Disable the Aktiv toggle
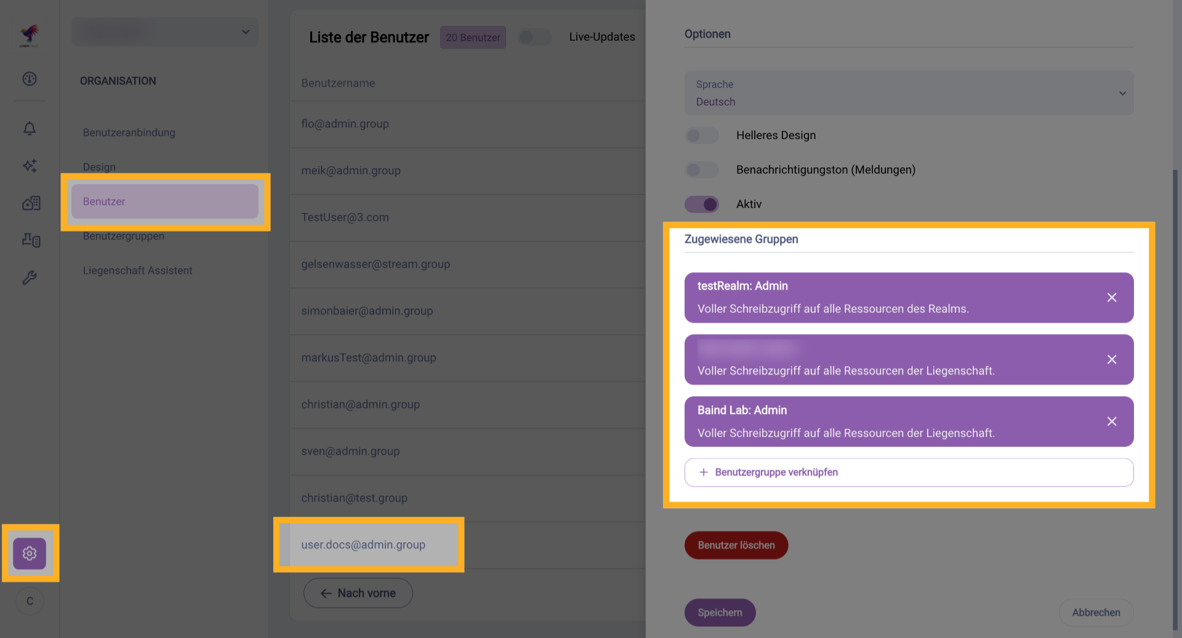Image resolution: width=1182 pixels, height=638 pixels. 702,204
